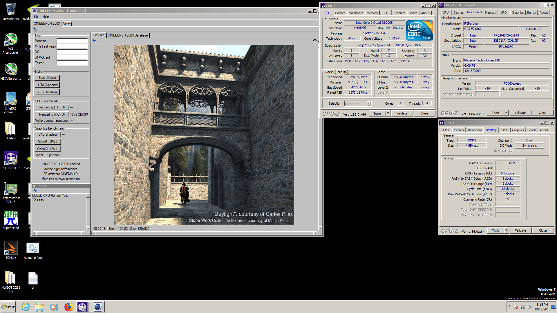Click the Daylight rendered image
Image resolution: width=557 pixels, height=313 pixels.
click(x=204, y=135)
